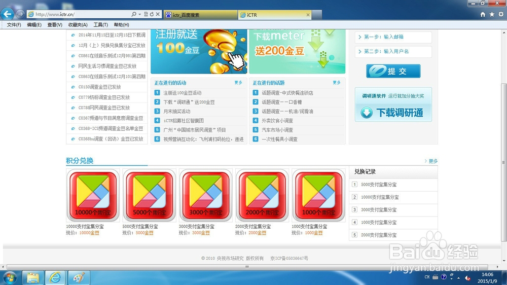Viewport: 507px width, 285px height.
Task: Click 第二步:输入用户名 field
Action: coord(393,51)
